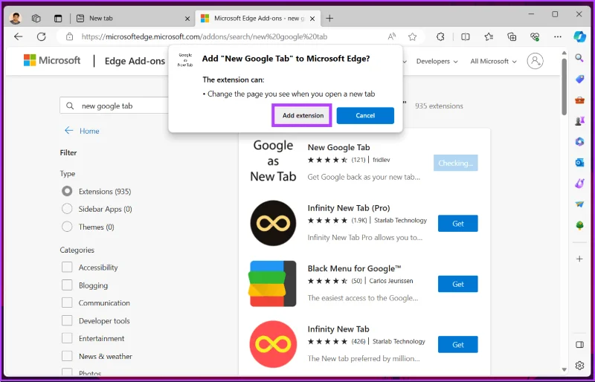The height and width of the screenshot is (382, 595).
Task: Open the Edge Add-ons header title
Action: point(135,61)
